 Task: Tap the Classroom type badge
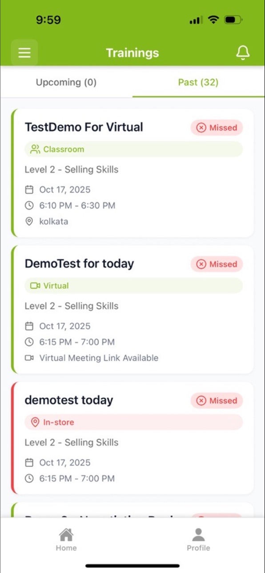point(134,149)
